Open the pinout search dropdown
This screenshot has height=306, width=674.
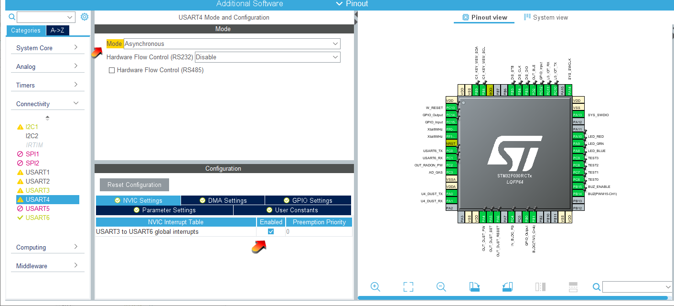638,287
